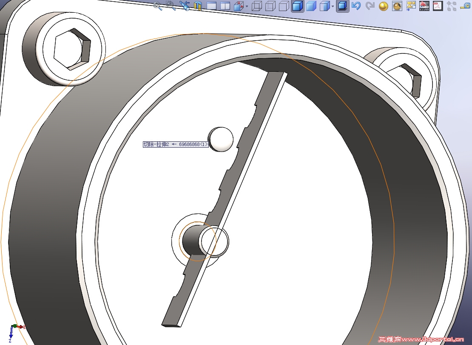Click the Draft Quality shaded cube icon
Viewport: 472px width, 345px height.
point(325,6)
